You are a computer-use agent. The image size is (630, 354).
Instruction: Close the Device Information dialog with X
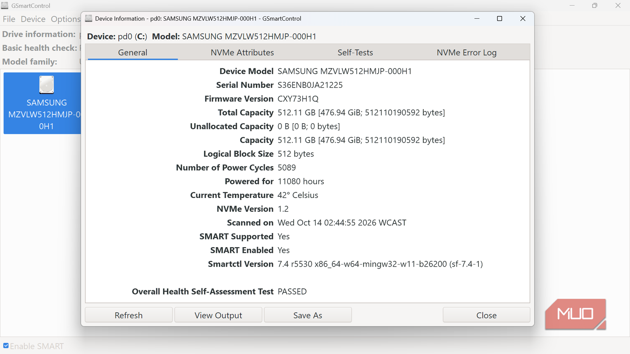pyautogui.click(x=523, y=18)
